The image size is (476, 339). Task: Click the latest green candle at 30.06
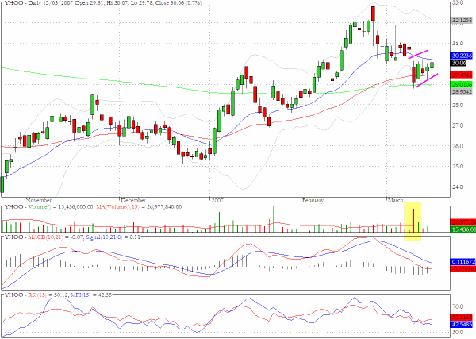[432, 64]
